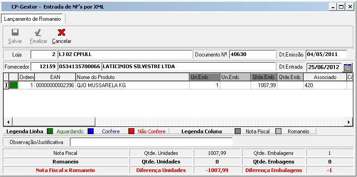
Task: Click the Dt.Entrada field 25/06/2012
Action: (324, 67)
